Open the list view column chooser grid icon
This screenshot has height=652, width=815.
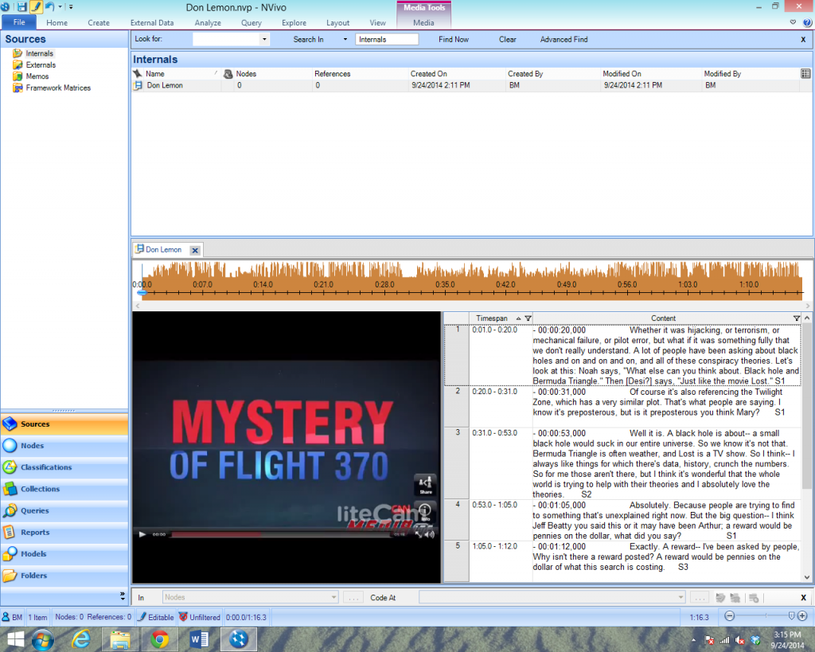[x=805, y=74]
